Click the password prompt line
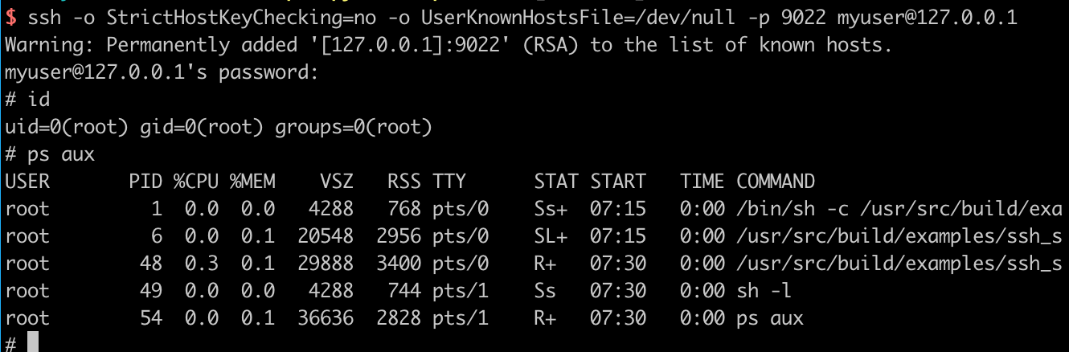Screen dimensions: 1069x352 tap(162, 72)
